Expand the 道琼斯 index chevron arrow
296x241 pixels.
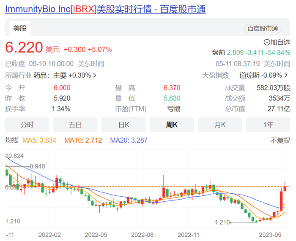(286, 76)
